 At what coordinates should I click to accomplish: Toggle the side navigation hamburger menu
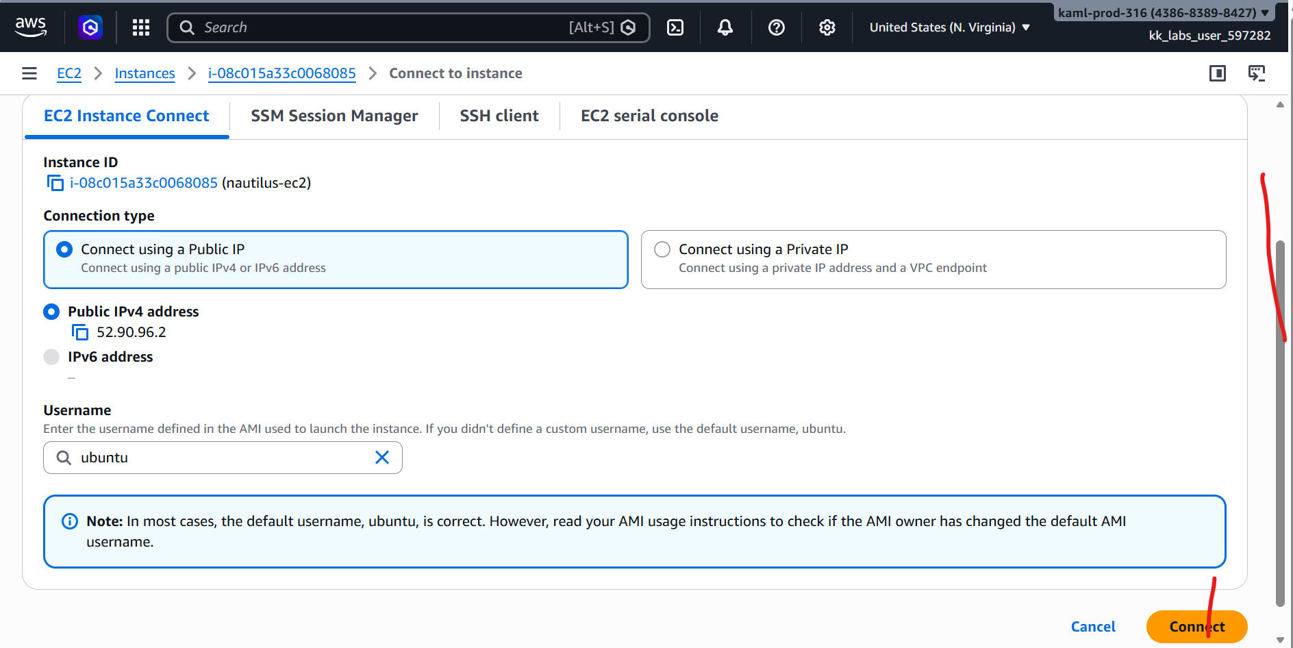29,73
